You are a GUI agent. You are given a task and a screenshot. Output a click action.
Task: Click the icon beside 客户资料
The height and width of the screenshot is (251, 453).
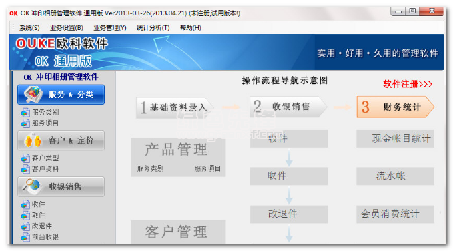coord(25,169)
